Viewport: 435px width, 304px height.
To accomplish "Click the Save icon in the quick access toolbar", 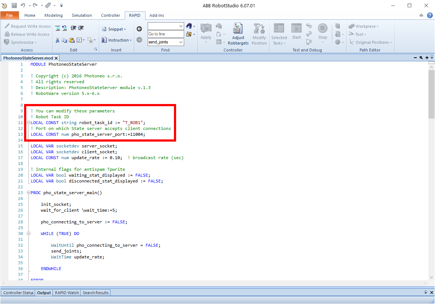I will tap(14, 5).
